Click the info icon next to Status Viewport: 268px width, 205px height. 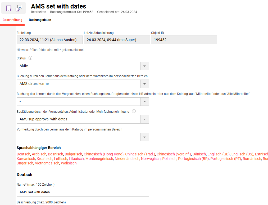(30, 58)
